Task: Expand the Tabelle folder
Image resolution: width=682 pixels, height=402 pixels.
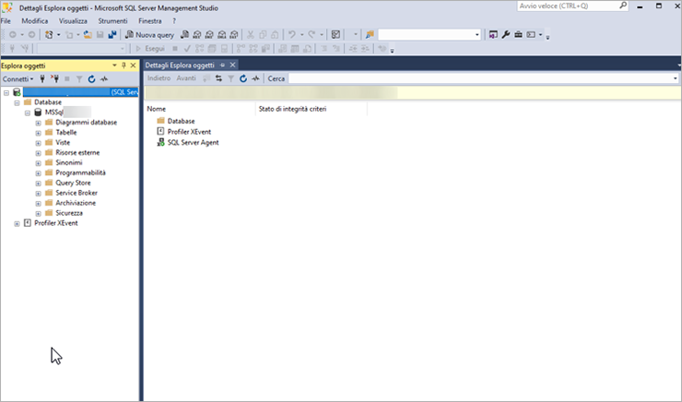Action: coord(39,133)
